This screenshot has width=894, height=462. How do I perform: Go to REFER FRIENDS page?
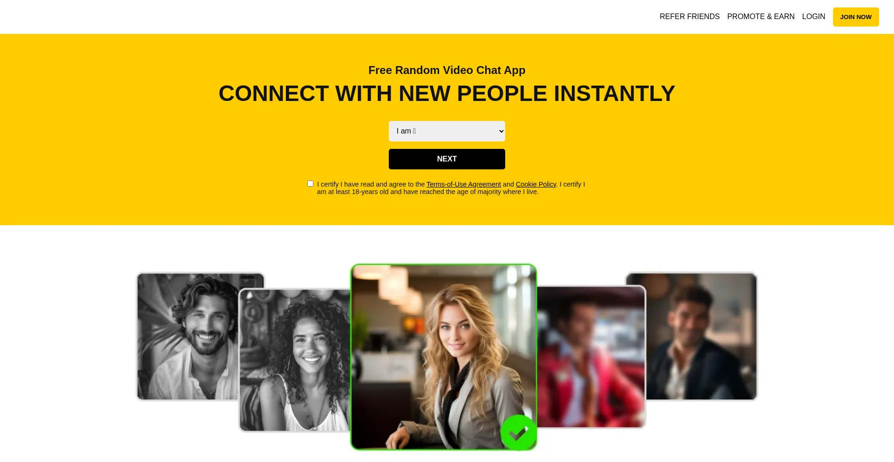click(689, 17)
